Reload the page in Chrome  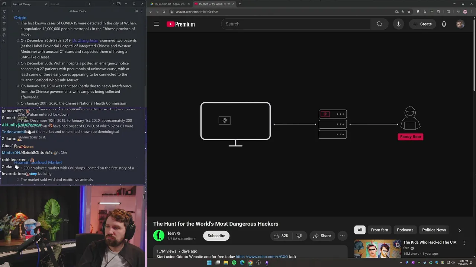click(164, 11)
